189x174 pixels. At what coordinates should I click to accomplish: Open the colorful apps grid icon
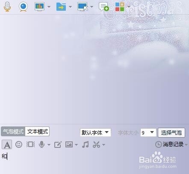pos(120,7)
